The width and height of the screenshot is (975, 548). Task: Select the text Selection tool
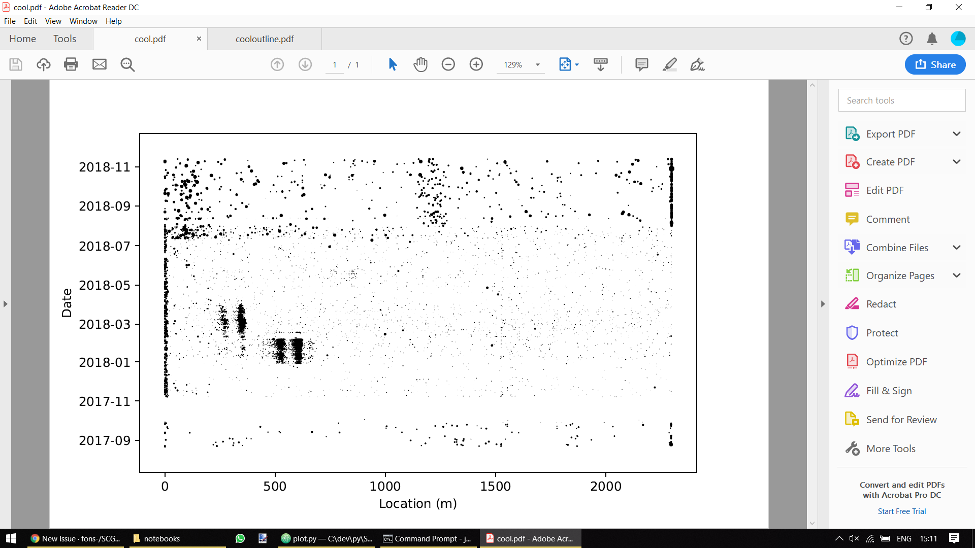coord(392,64)
